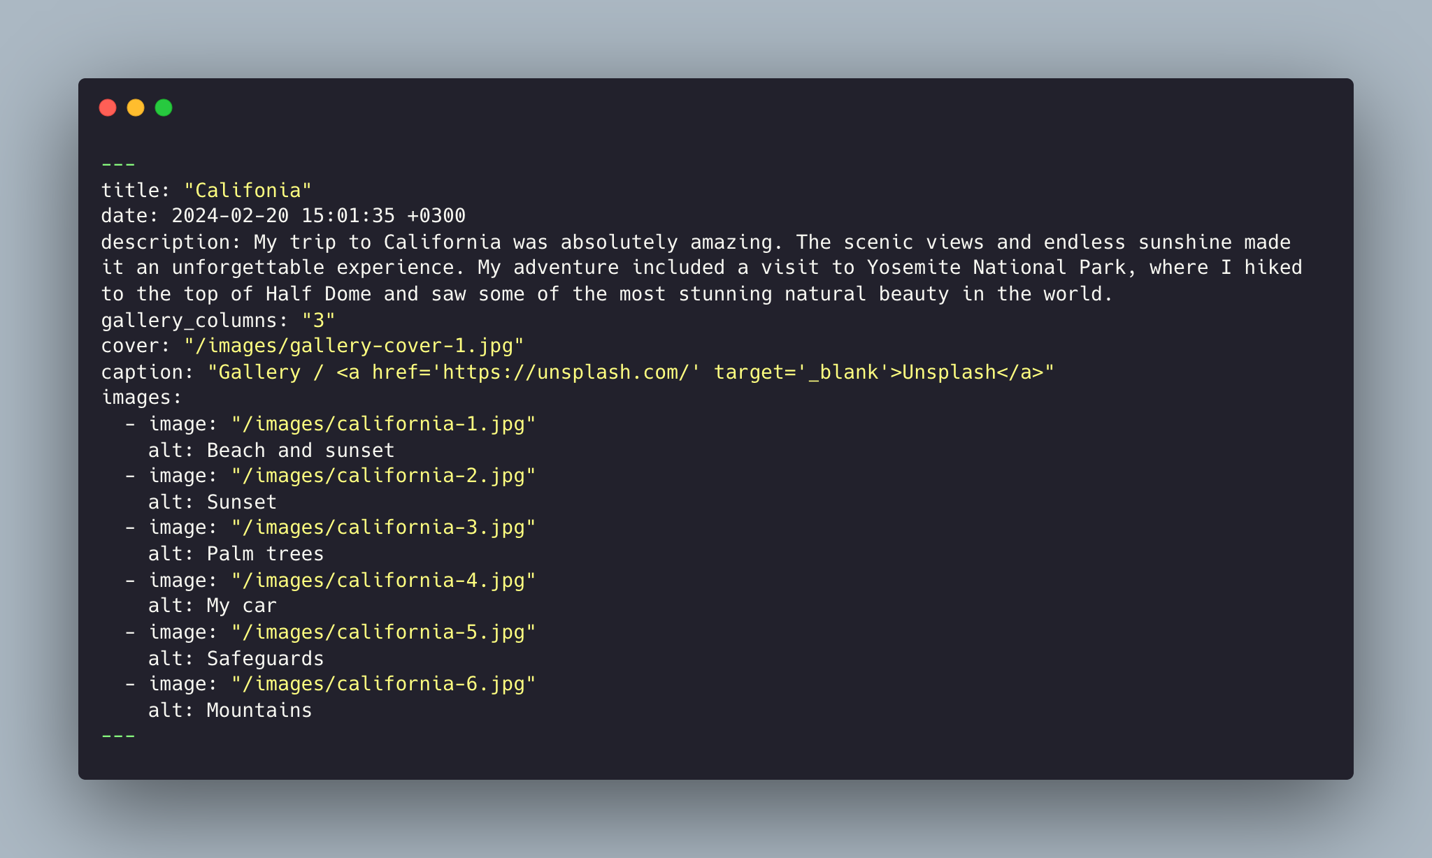
Task: Click the title value "Califonia"
Action: tap(248, 190)
